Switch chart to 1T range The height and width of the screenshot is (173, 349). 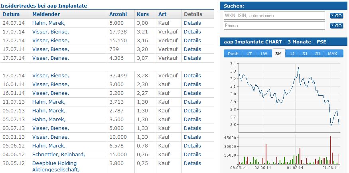[x=249, y=53]
